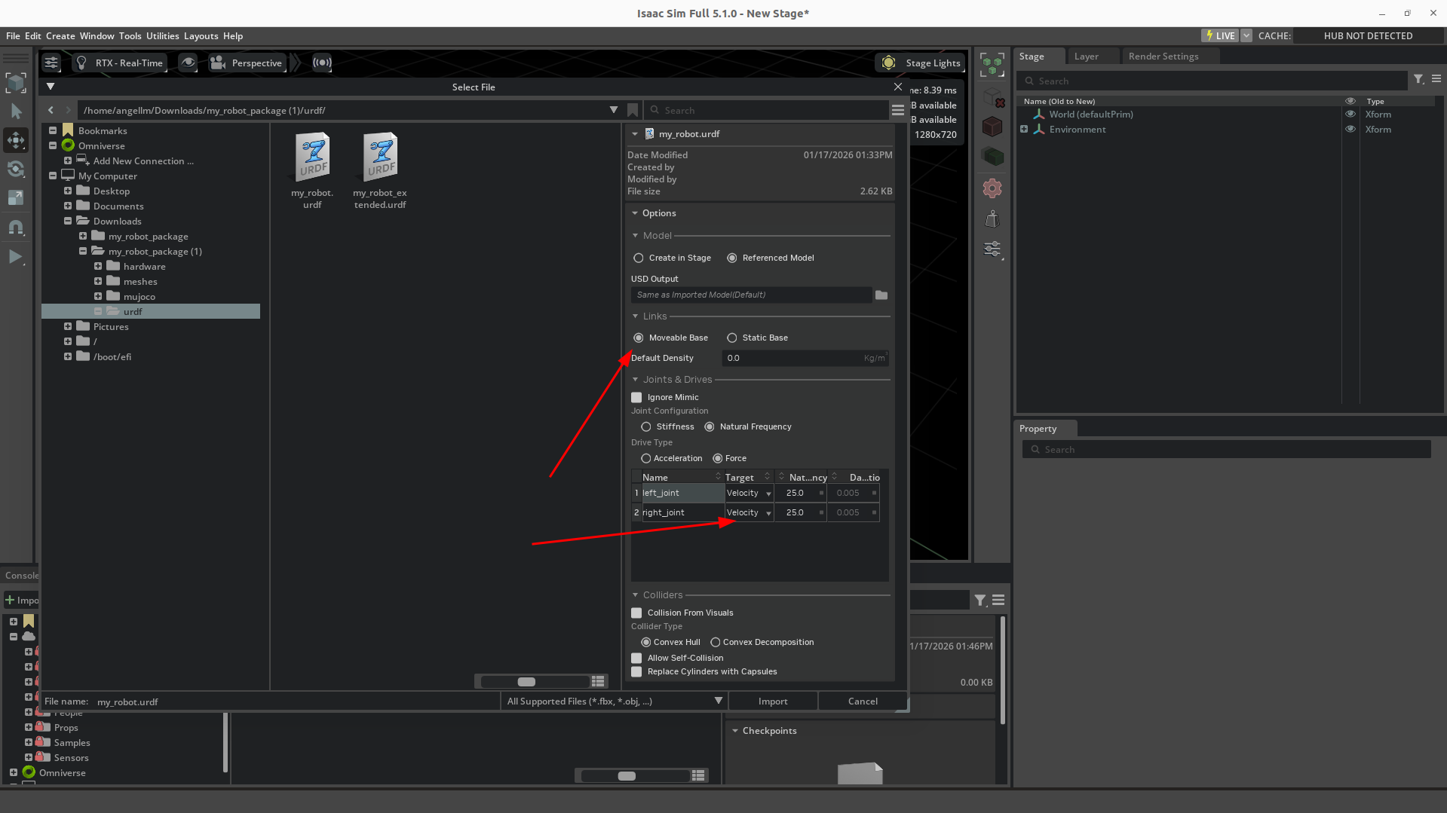
Task: Select the Static Base radio button
Action: coord(731,338)
